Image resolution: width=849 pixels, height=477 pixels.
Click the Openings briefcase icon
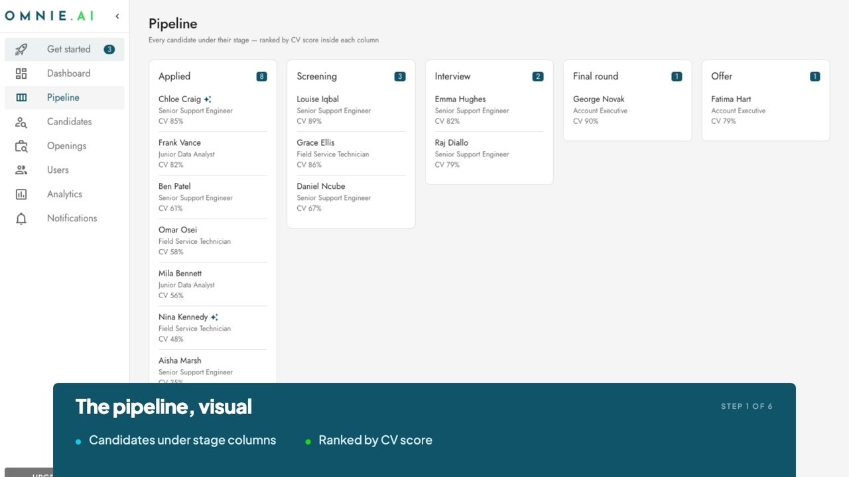[x=21, y=146]
